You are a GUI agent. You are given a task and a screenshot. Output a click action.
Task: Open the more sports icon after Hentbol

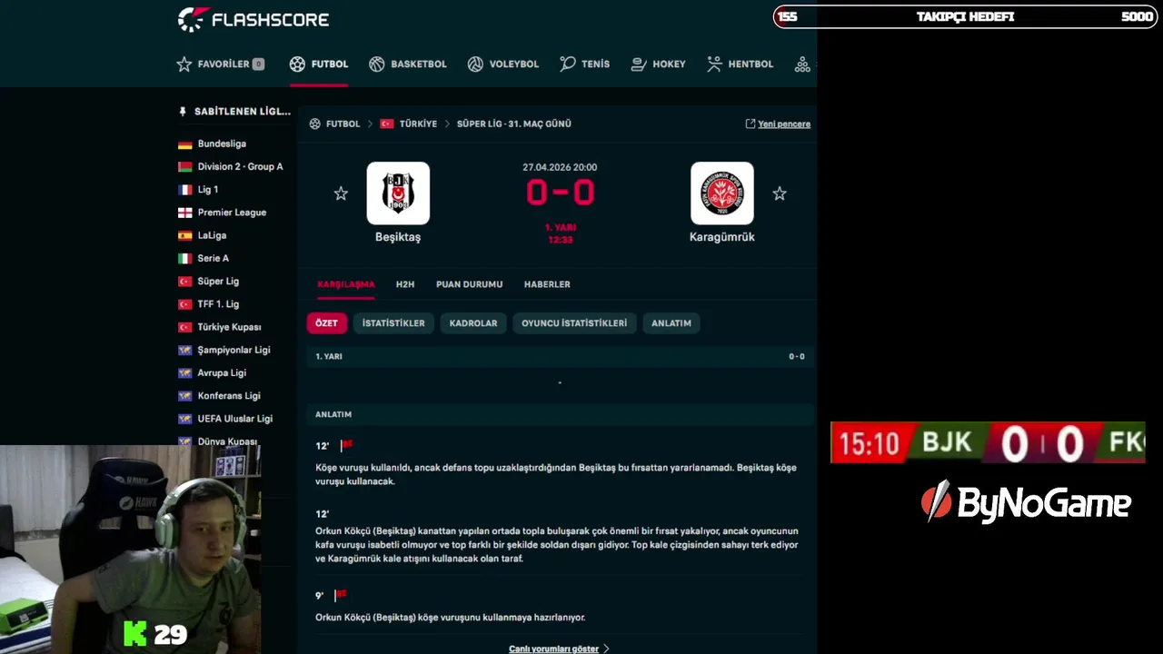coord(802,64)
